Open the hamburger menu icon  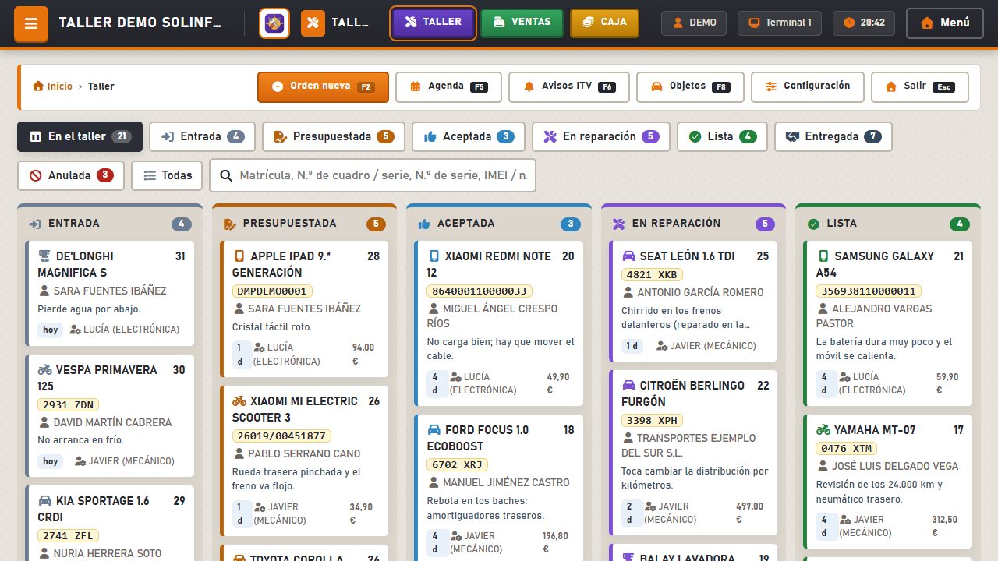tap(31, 23)
